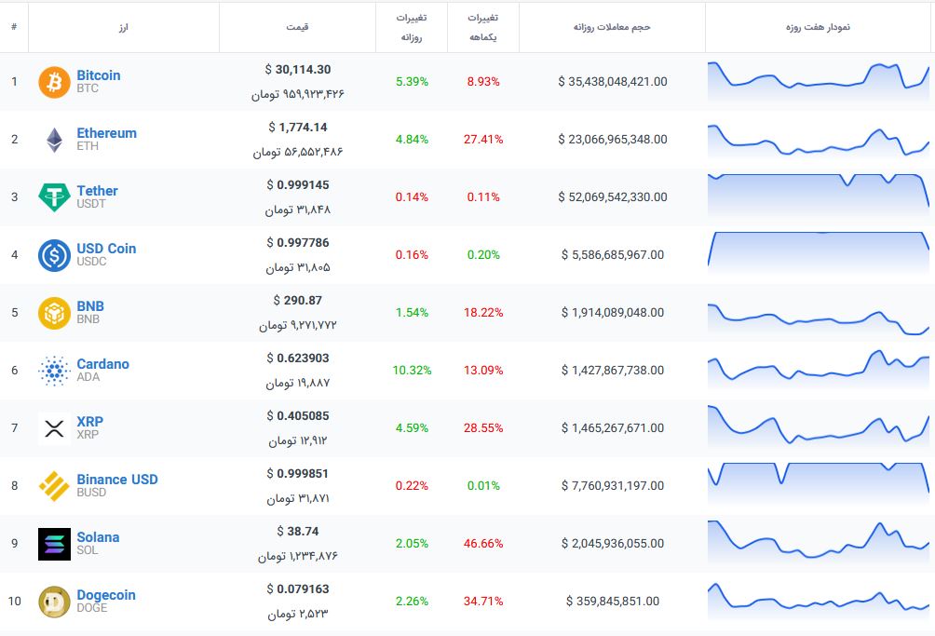The height and width of the screenshot is (636, 935).
Task: Select Tether price $ 0.999145
Action: pos(298,185)
